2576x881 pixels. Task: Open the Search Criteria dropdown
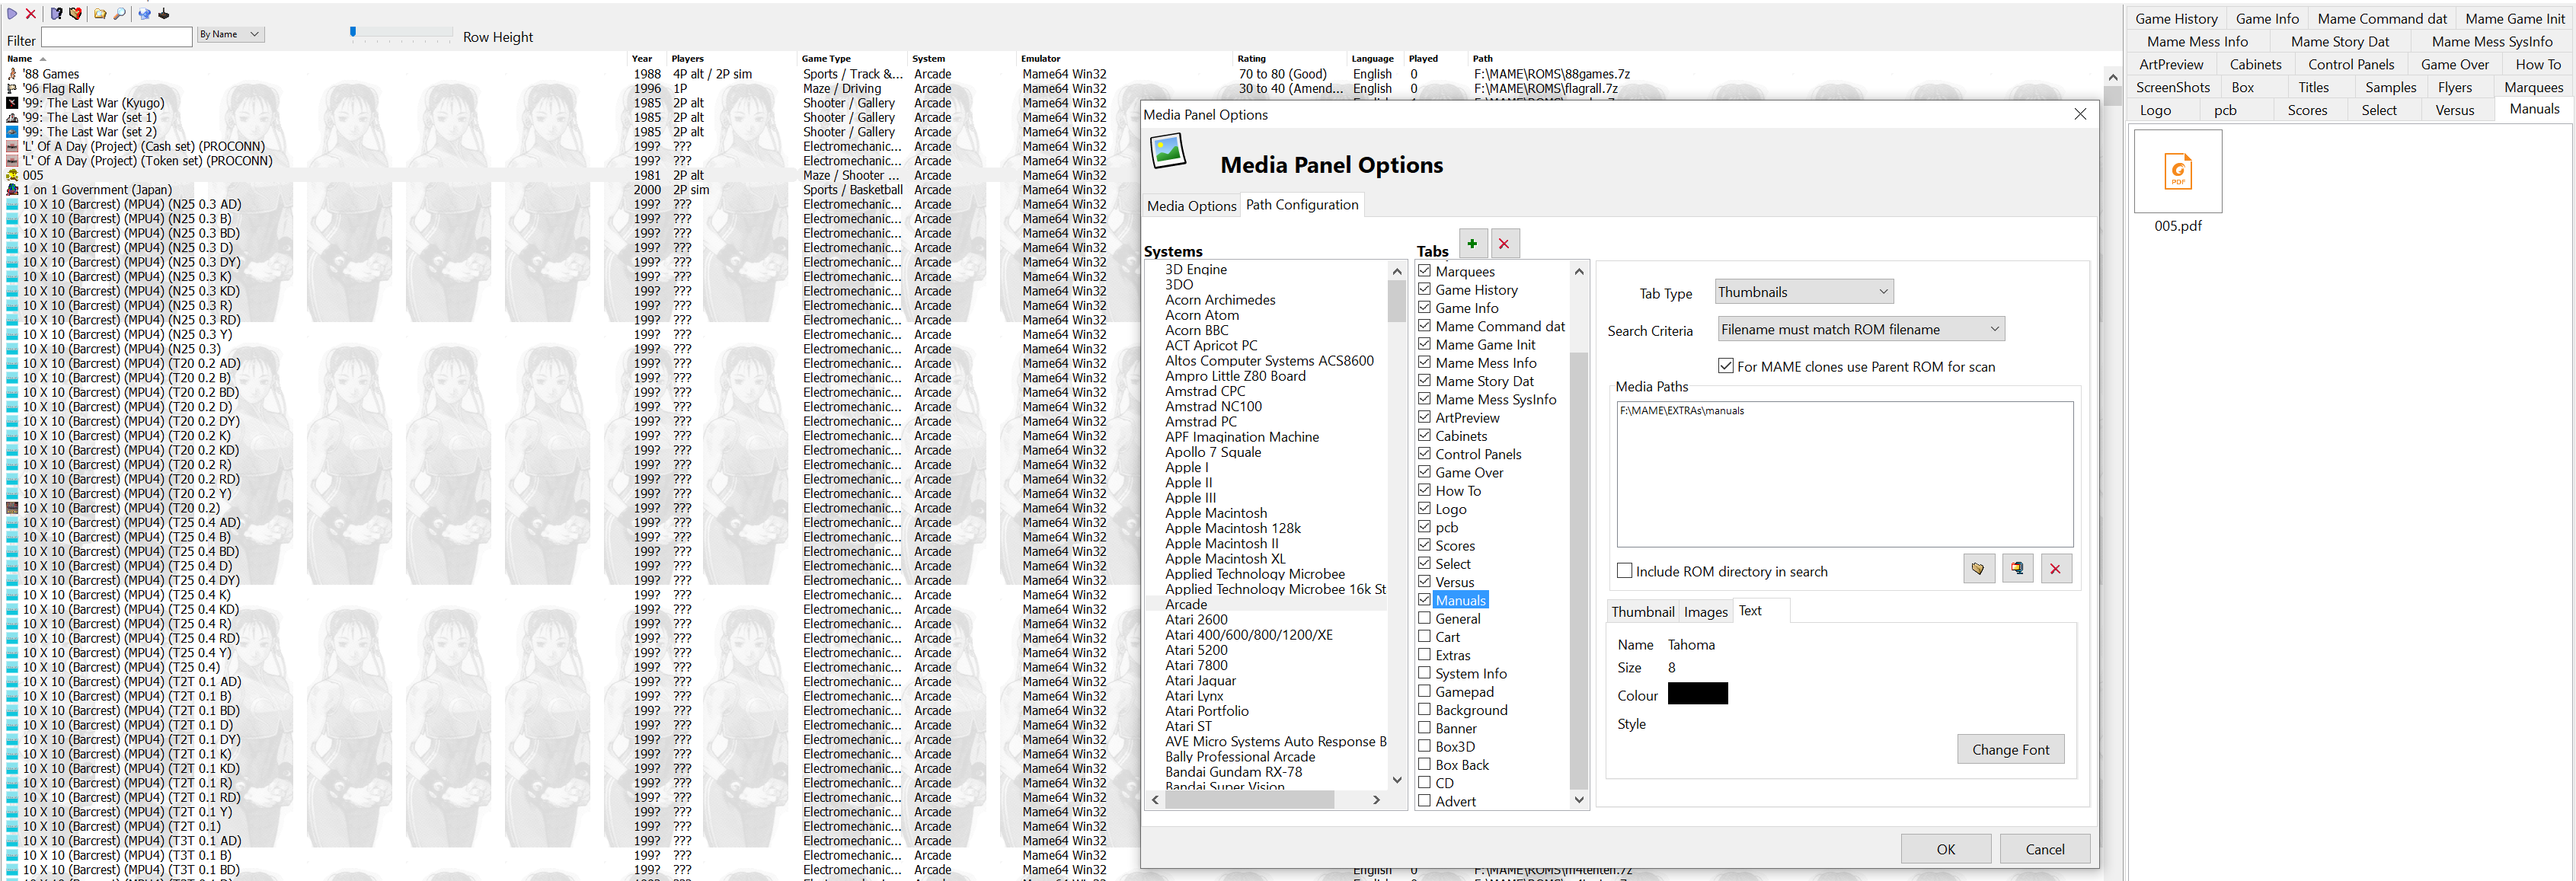click(1860, 329)
